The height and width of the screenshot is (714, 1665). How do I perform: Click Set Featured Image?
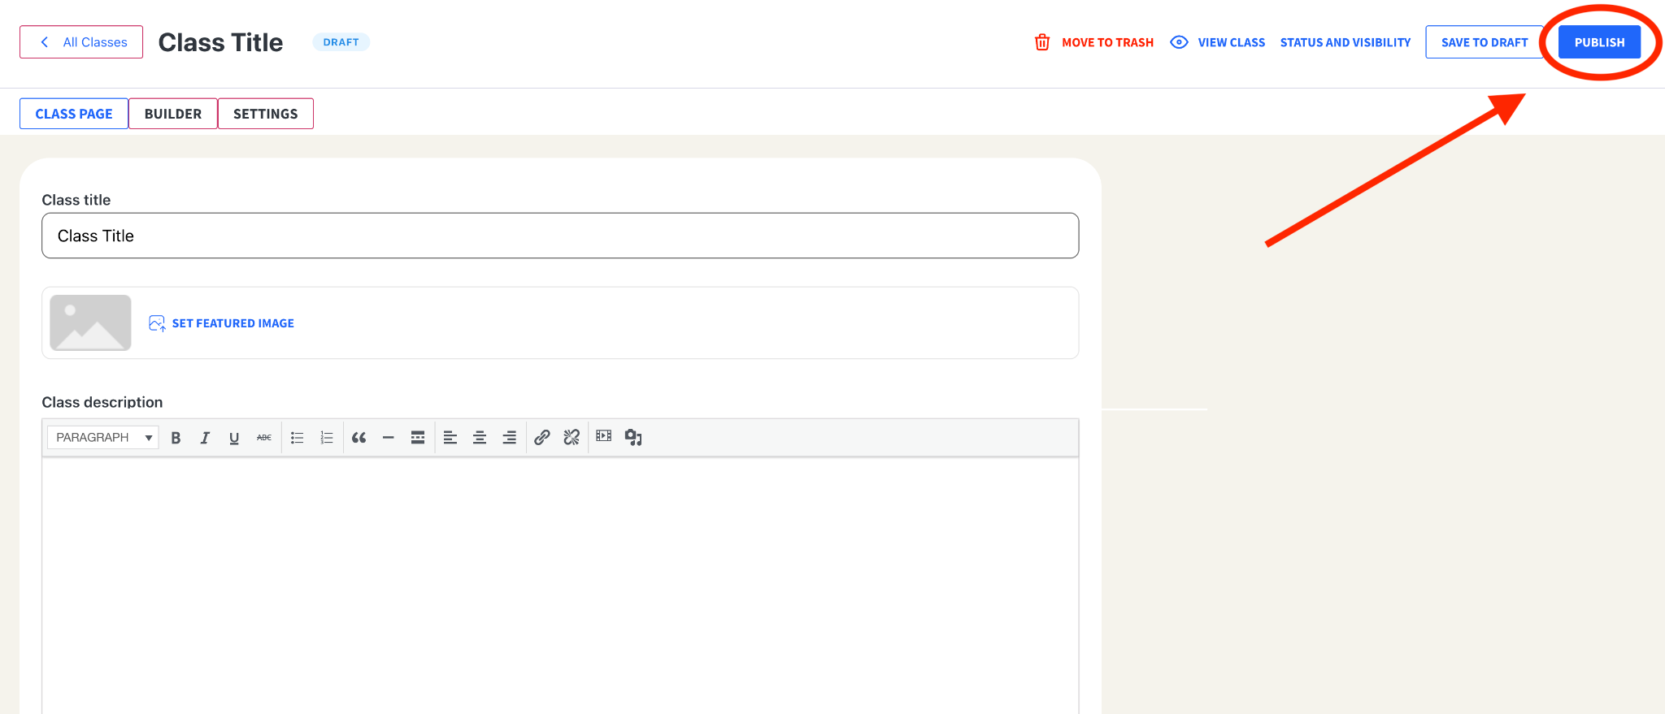pyautogui.click(x=233, y=323)
